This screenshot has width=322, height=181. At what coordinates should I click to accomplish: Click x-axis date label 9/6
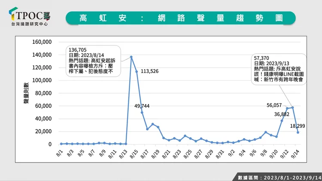253,153
